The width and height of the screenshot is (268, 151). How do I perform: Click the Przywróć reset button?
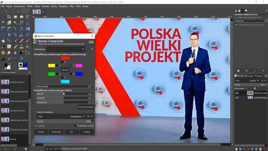coord(57,132)
